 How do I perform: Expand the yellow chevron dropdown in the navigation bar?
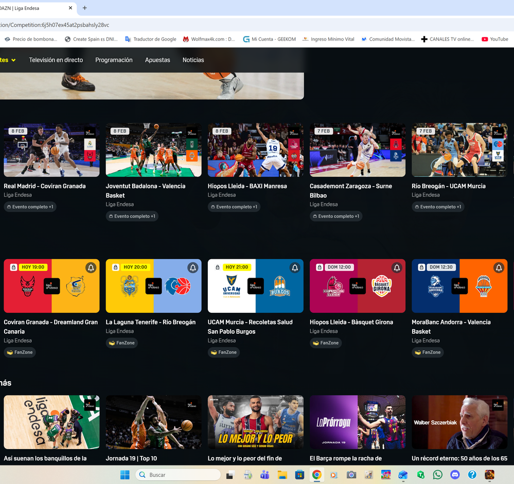13,60
